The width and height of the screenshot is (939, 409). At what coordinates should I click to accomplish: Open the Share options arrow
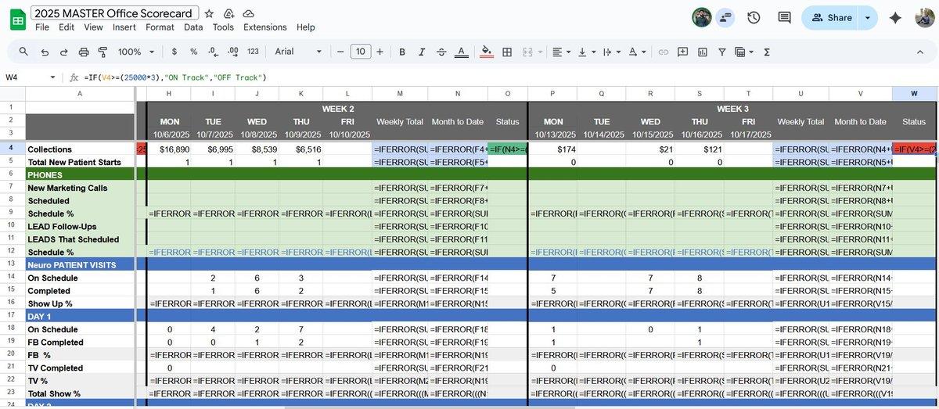868,17
